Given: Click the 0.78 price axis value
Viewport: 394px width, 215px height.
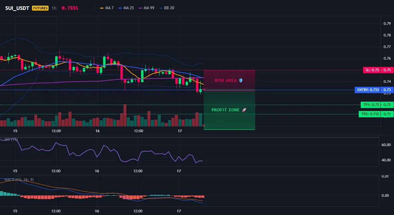Looking at the screenshot, I should pos(387,35).
